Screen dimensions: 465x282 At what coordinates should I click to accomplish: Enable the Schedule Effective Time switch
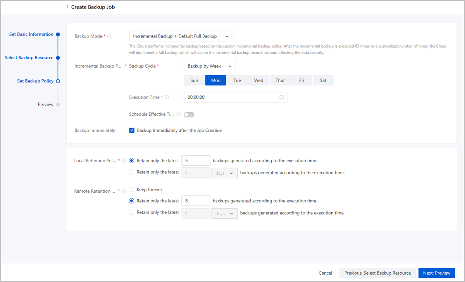click(189, 115)
